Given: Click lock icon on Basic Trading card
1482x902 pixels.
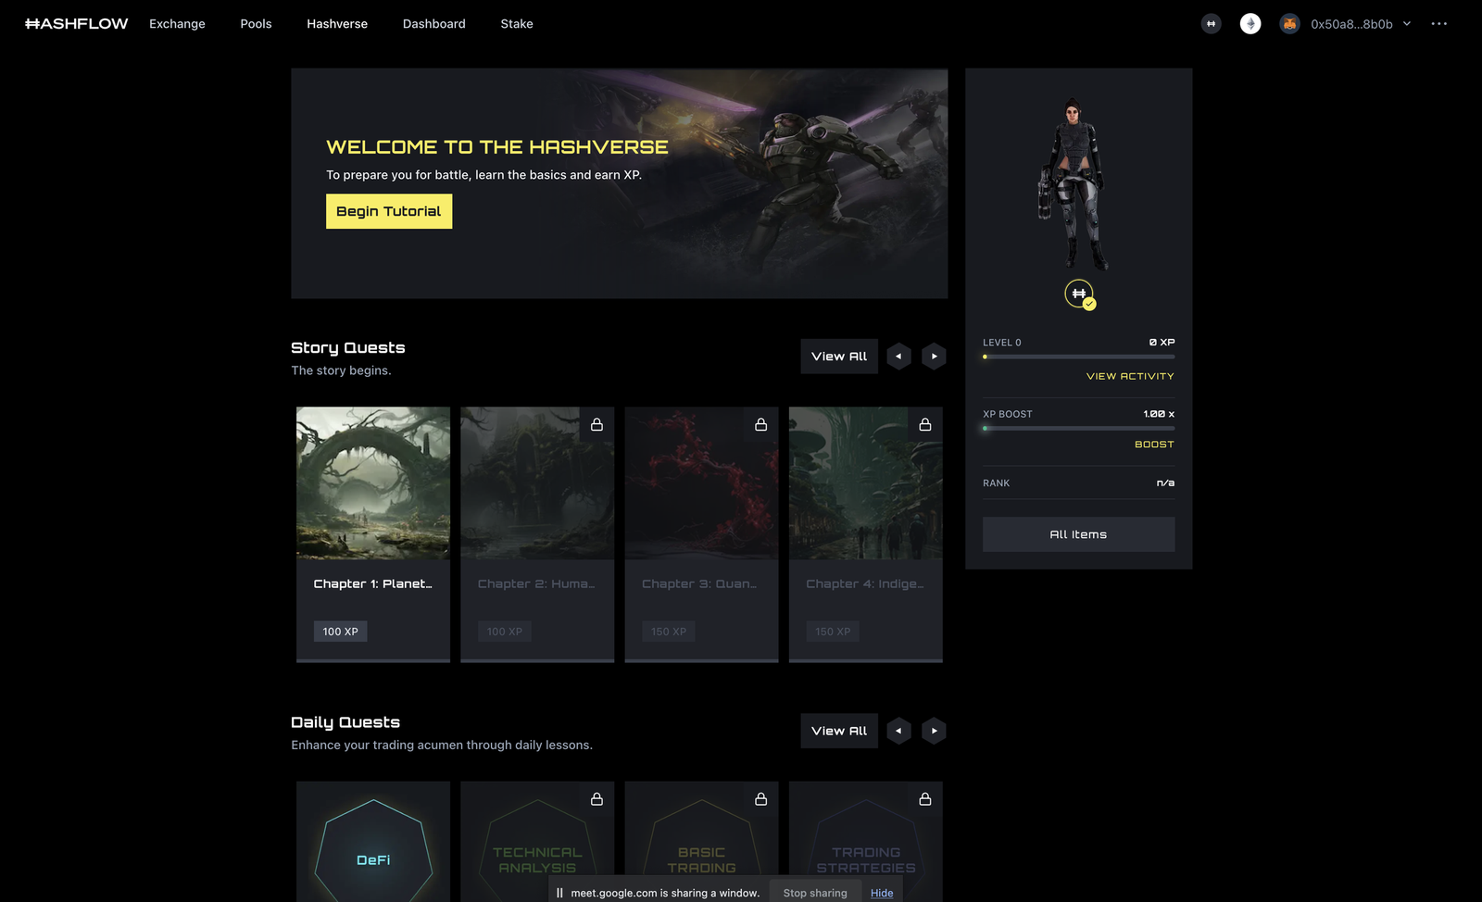Looking at the screenshot, I should coord(760,798).
